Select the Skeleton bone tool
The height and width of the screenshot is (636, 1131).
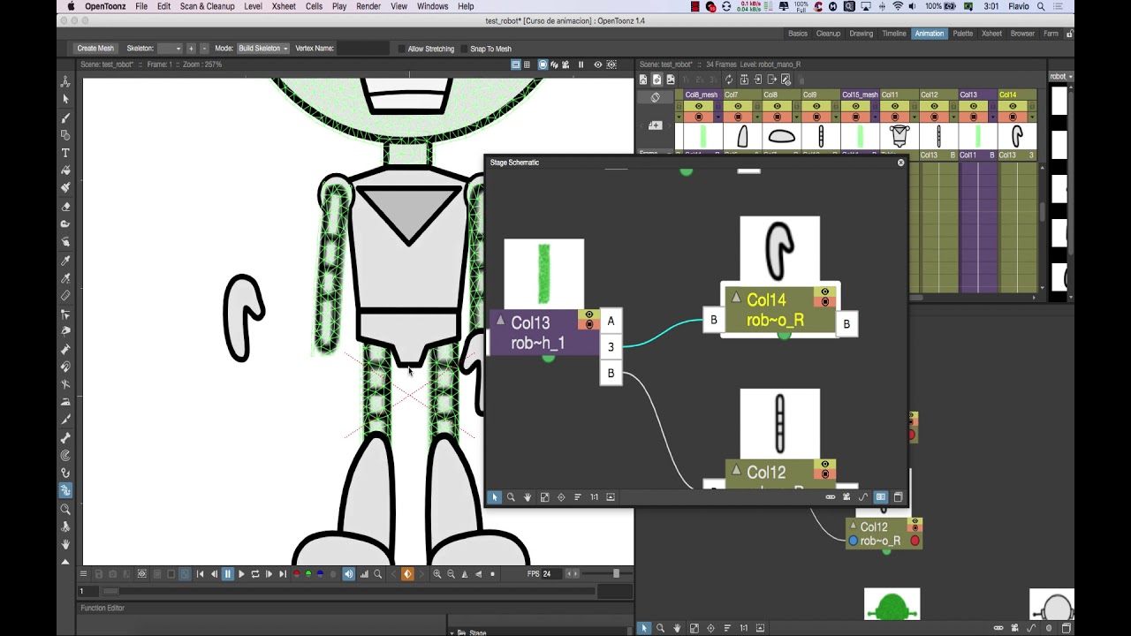pos(65,438)
